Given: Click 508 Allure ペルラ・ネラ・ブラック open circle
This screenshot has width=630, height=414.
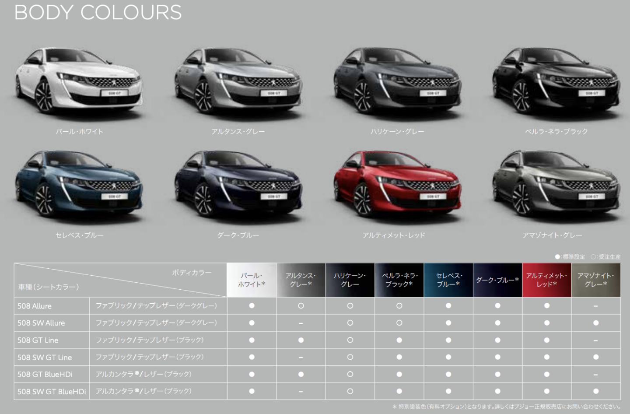Looking at the screenshot, I should point(399,305).
